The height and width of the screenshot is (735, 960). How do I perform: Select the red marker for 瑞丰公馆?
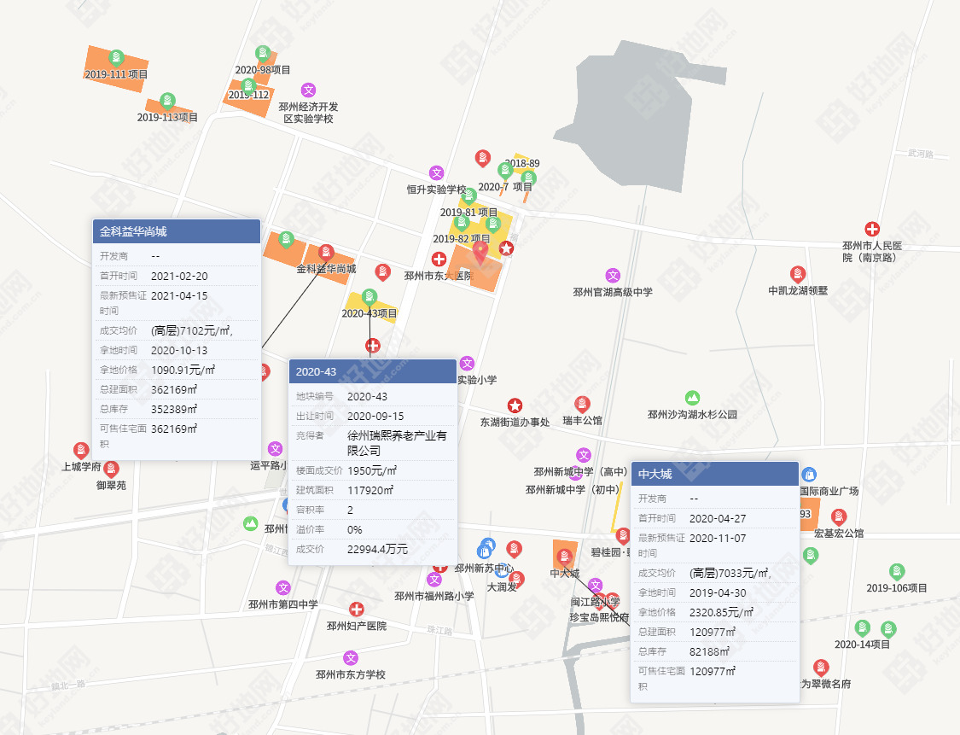click(582, 405)
